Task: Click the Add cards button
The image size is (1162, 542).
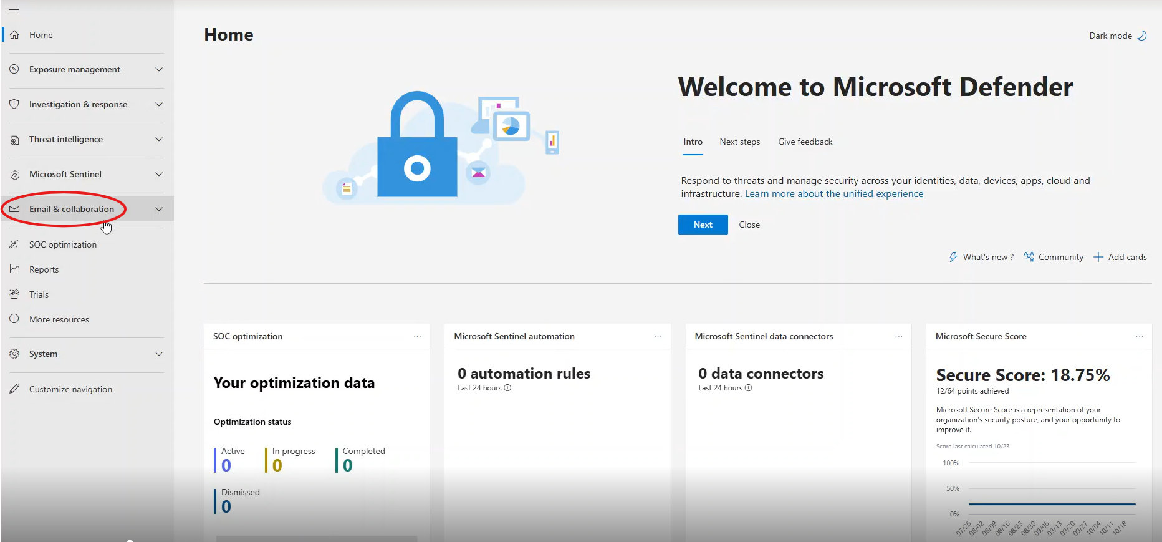Action: coord(1120,257)
